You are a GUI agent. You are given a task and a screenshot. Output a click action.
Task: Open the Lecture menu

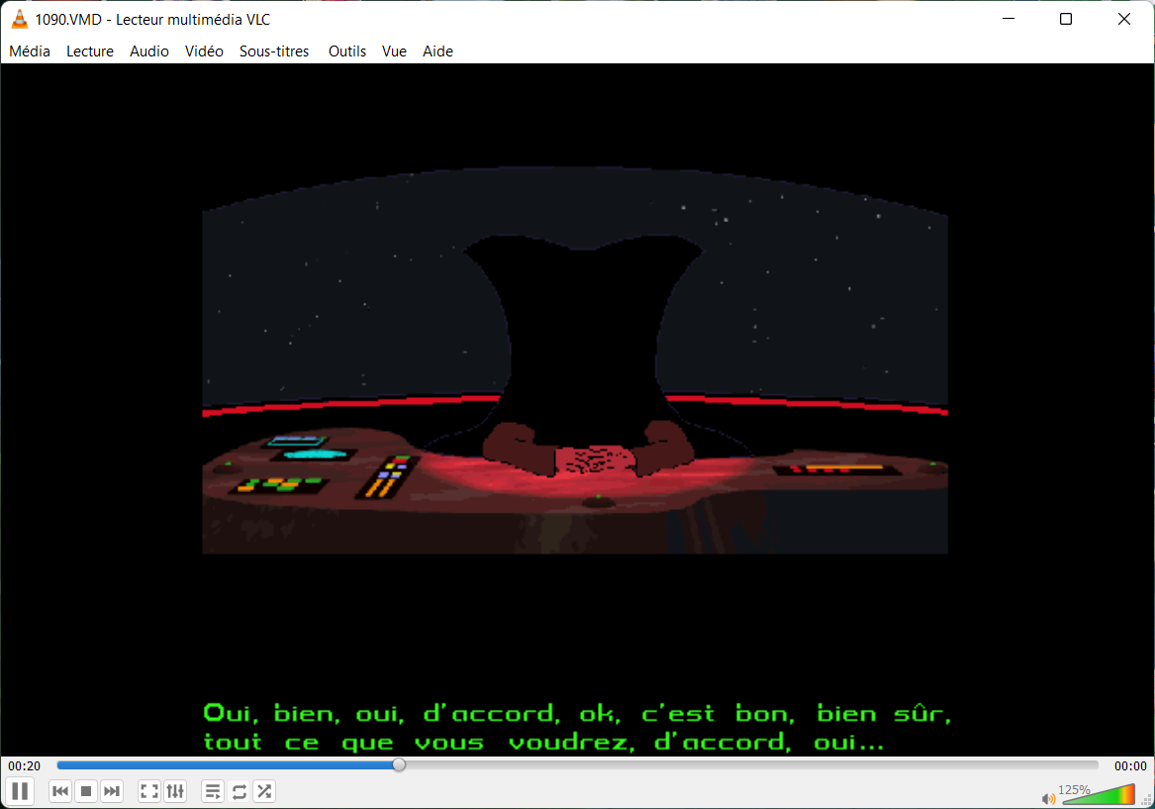(90, 51)
